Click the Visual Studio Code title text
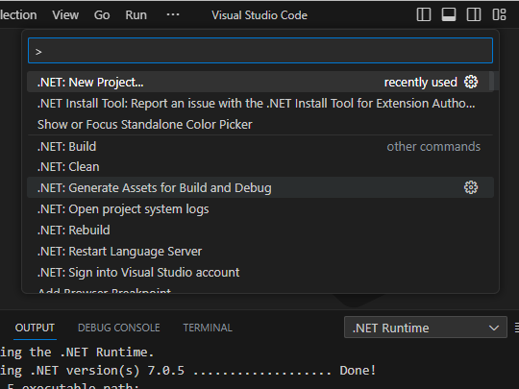 click(x=259, y=15)
